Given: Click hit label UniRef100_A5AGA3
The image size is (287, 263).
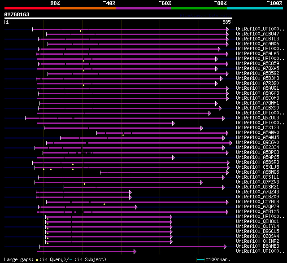Looking at the screenshot, I should (x=257, y=93).
